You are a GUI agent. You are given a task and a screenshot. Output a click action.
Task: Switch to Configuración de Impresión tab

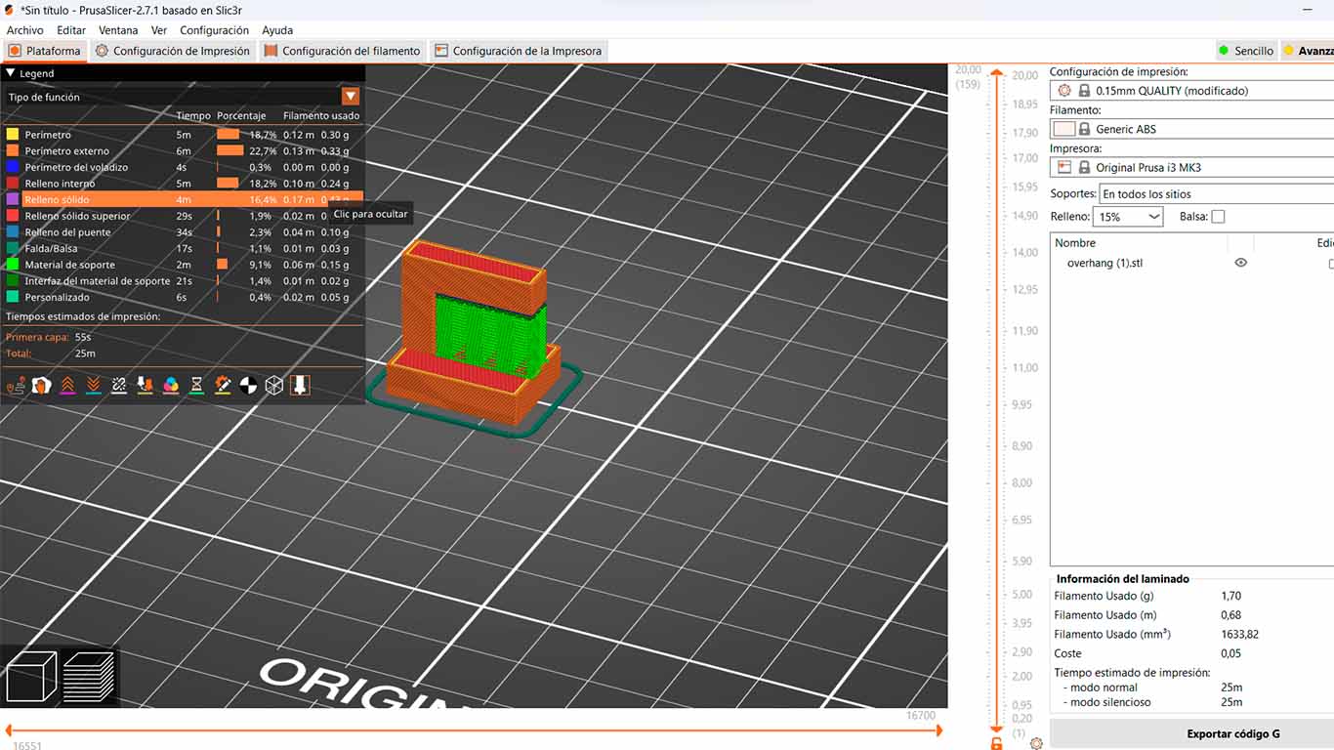173,51
